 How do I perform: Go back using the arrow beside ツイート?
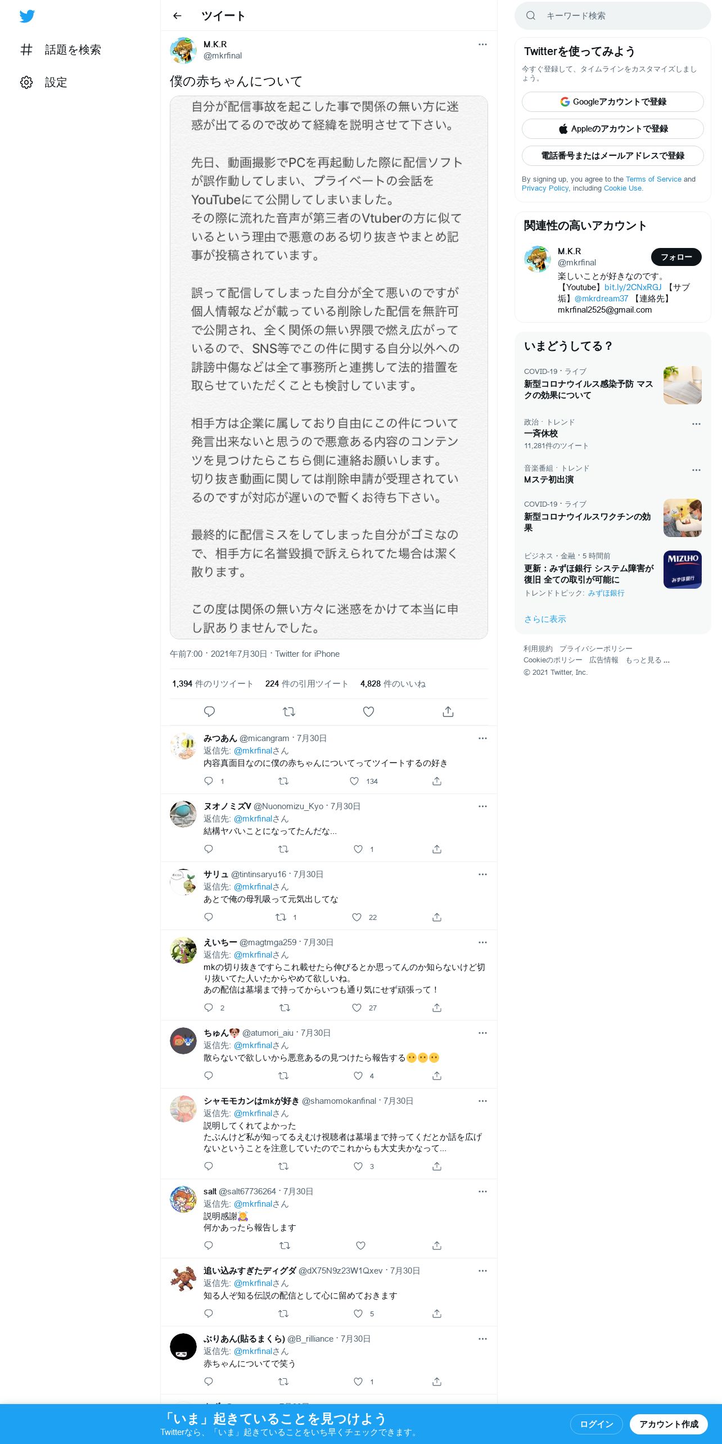coord(177,16)
